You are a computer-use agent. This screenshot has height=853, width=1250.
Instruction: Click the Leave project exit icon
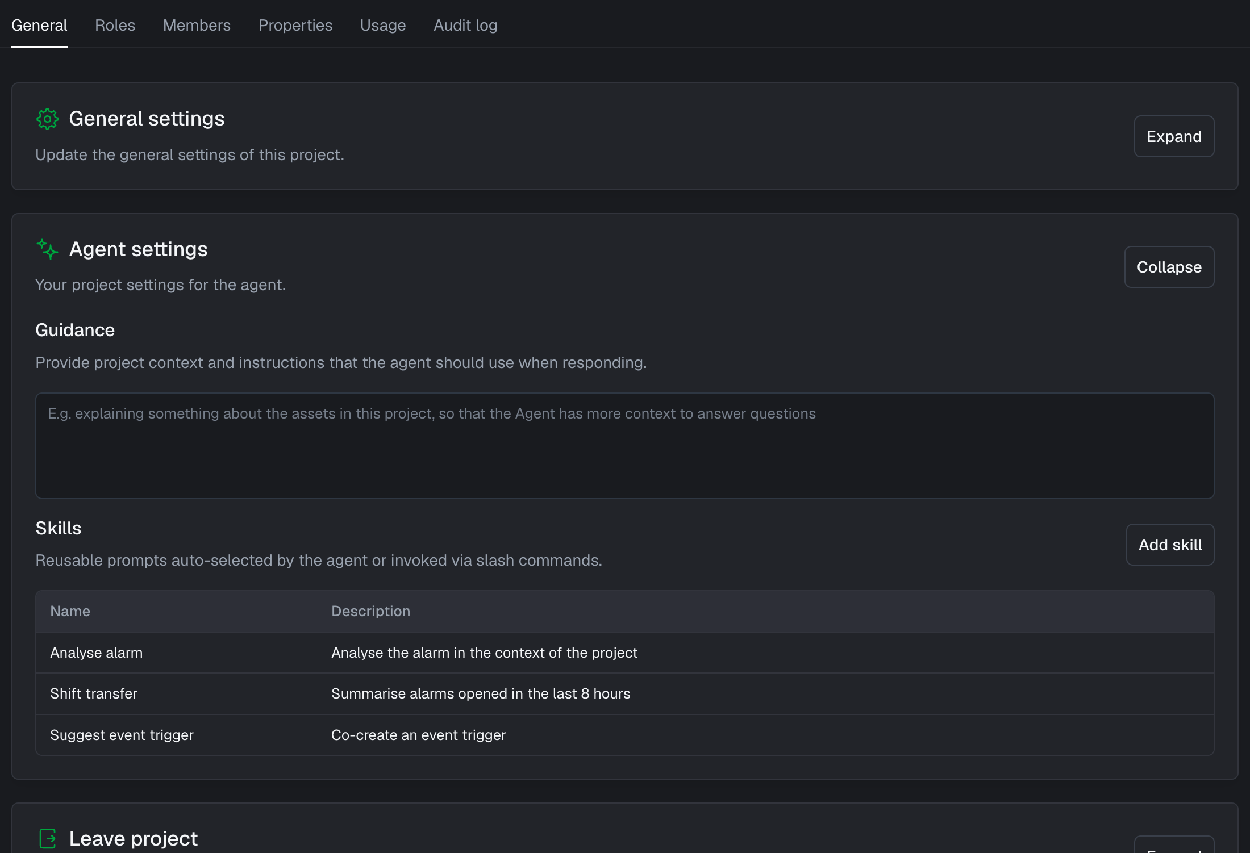(48, 838)
